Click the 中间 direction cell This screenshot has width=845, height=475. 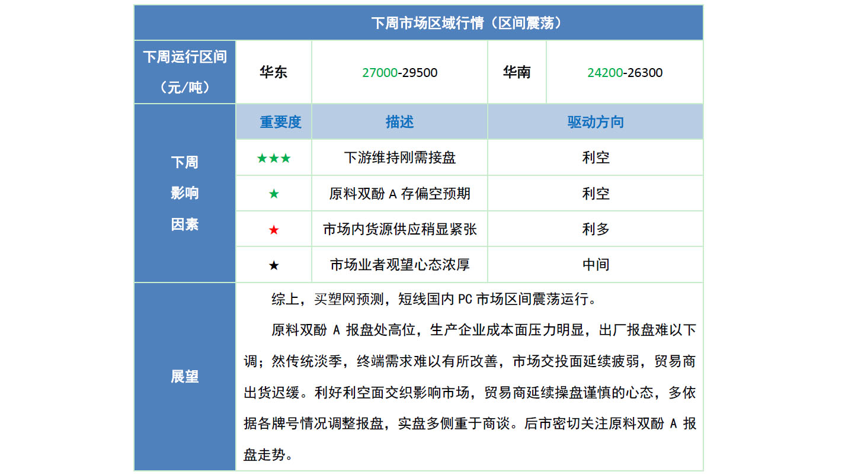(x=596, y=265)
